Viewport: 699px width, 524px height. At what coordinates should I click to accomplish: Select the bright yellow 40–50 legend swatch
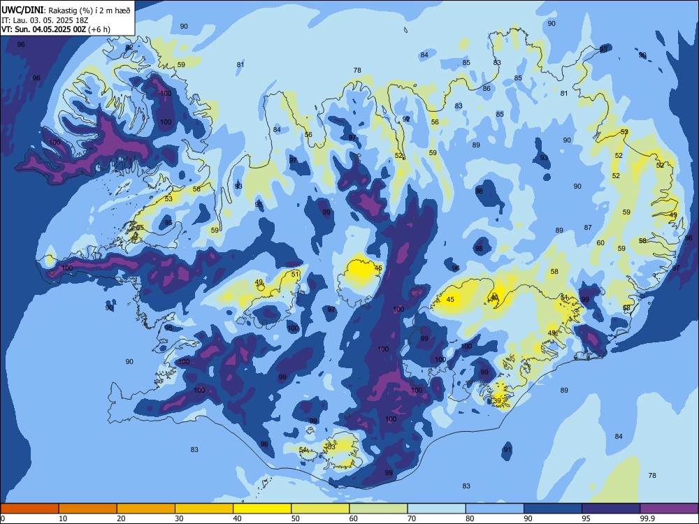coord(262,509)
